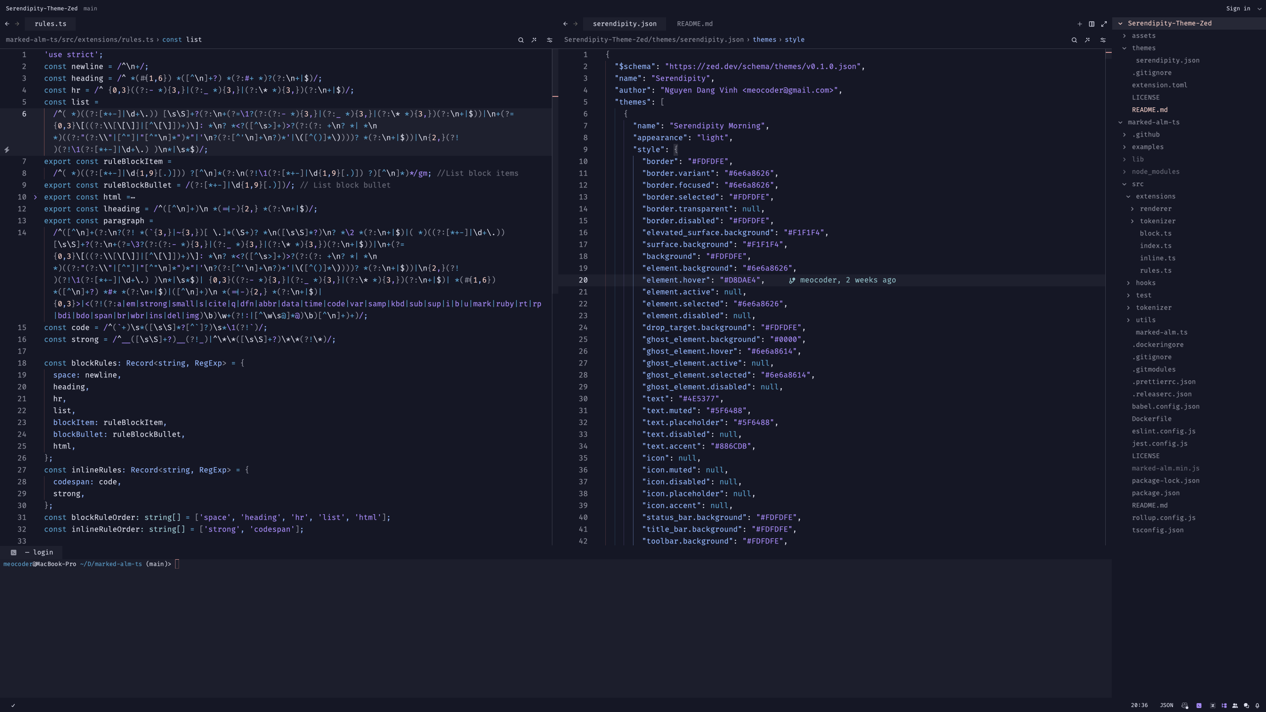Open the collaborators panel icon
The width and height of the screenshot is (1266, 712).
[x=1235, y=705]
